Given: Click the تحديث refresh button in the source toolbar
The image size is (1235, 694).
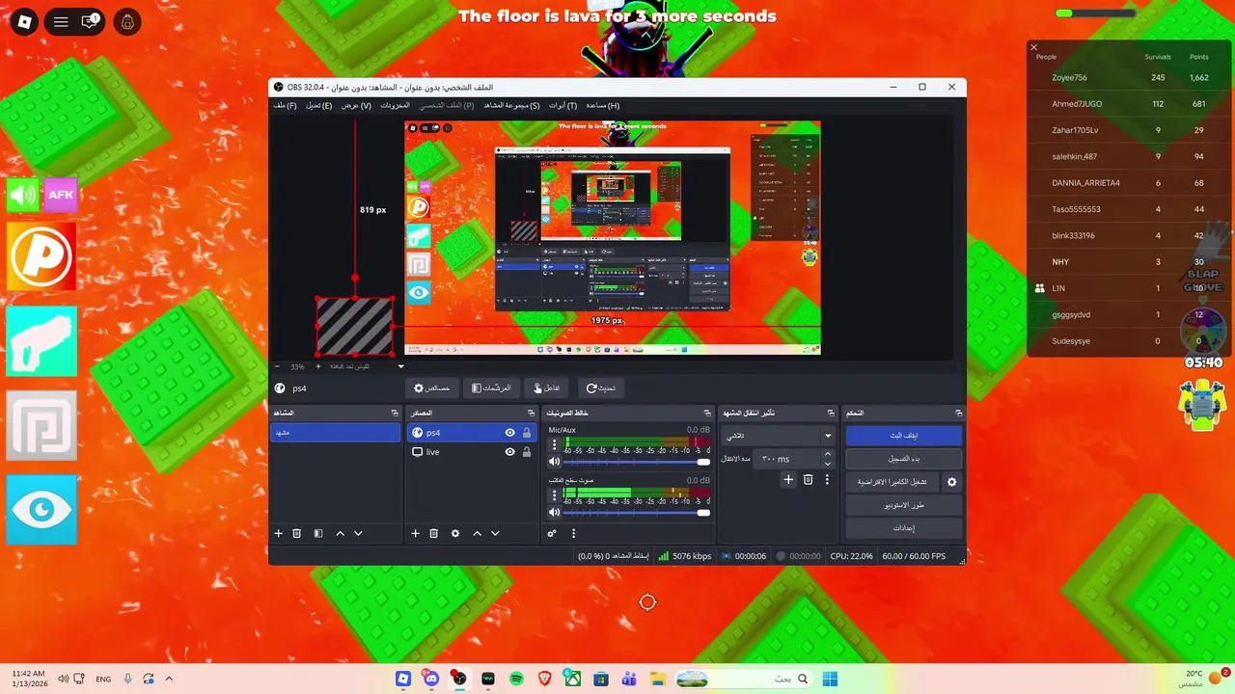Looking at the screenshot, I should [x=601, y=387].
